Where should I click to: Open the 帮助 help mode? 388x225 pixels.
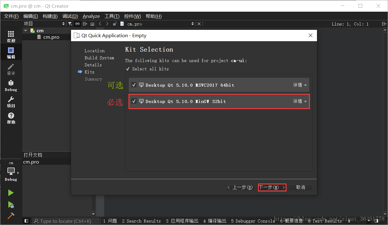(11, 118)
